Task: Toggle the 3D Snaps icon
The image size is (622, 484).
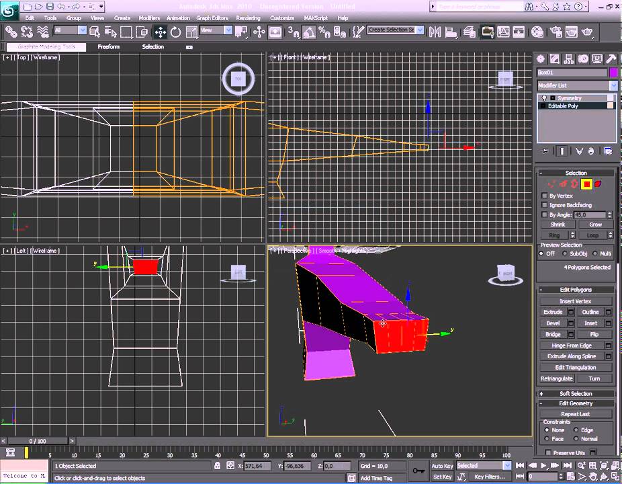Action: (x=294, y=32)
